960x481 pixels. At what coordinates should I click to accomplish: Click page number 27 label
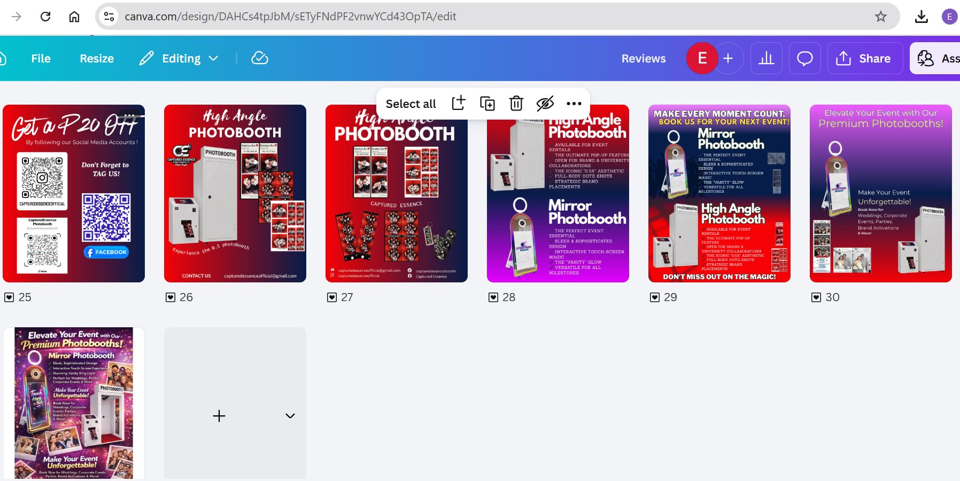pyautogui.click(x=347, y=297)
